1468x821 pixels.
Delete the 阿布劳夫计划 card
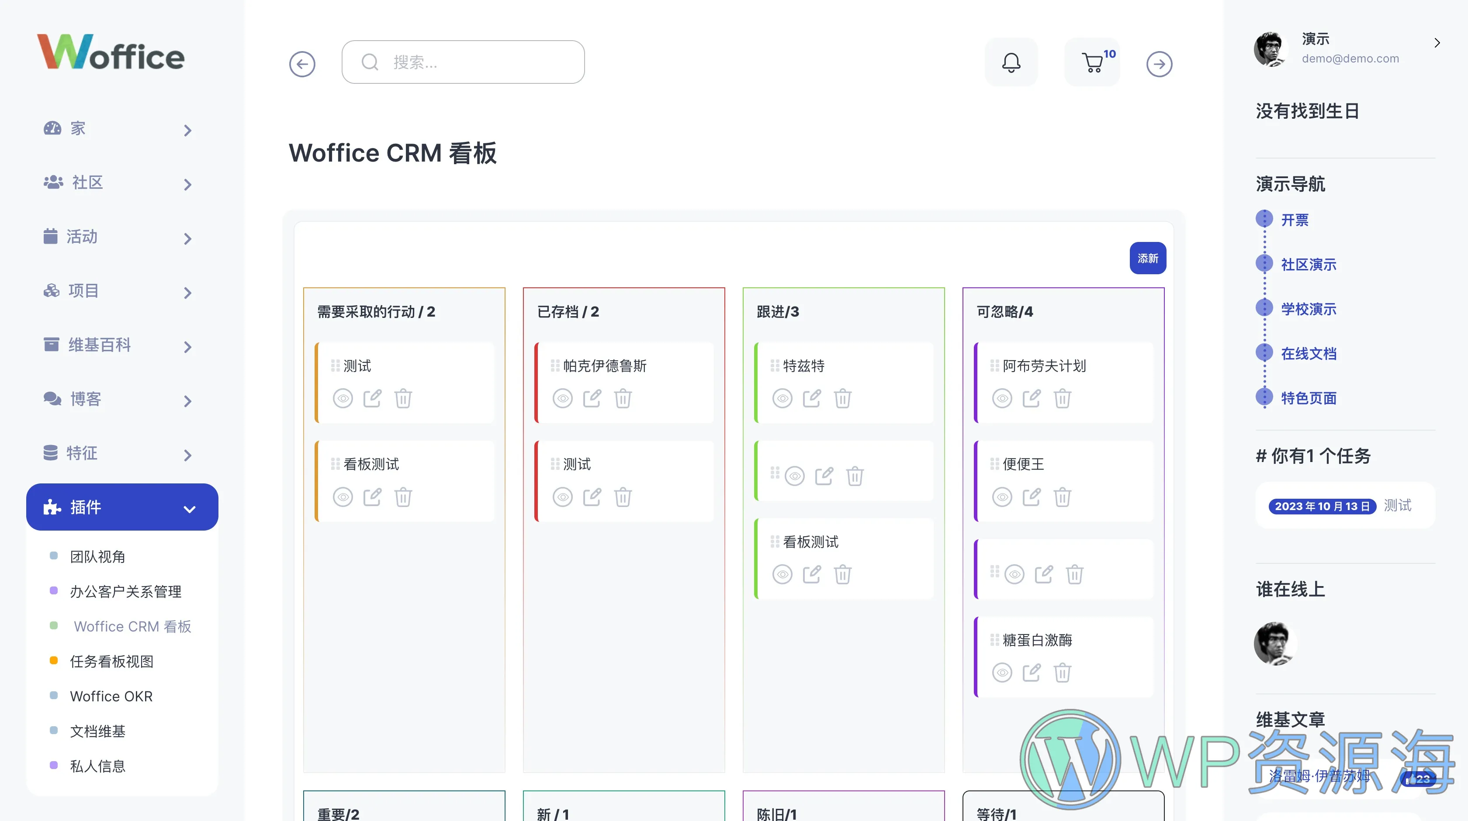(1063, 398)
